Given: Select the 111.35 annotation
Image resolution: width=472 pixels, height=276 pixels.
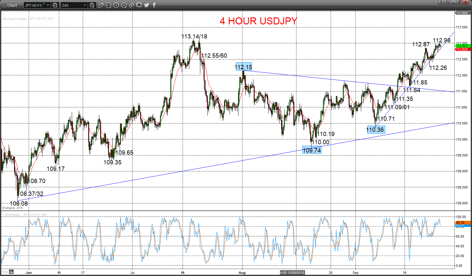Looking at the screenshot, I should coord(405,99).
